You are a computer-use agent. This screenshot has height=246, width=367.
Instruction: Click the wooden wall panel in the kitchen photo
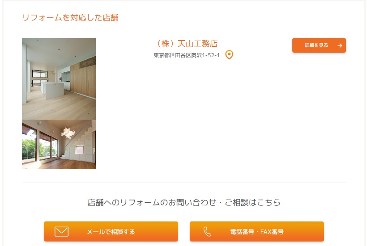coord(83,79)
